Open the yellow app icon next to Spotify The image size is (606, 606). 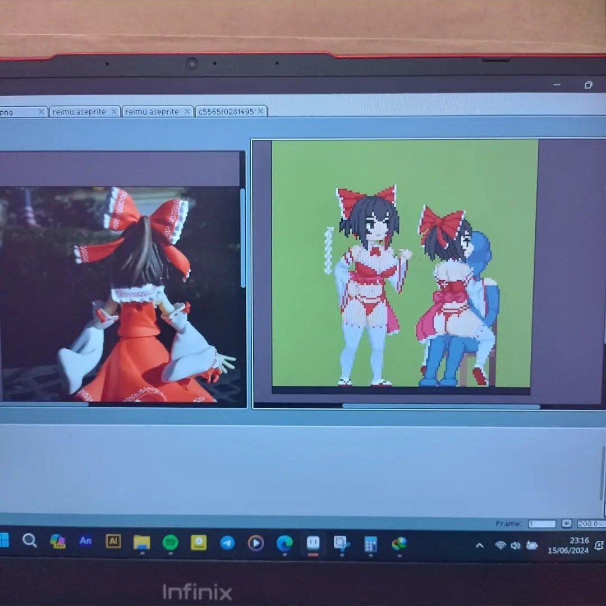199,543
